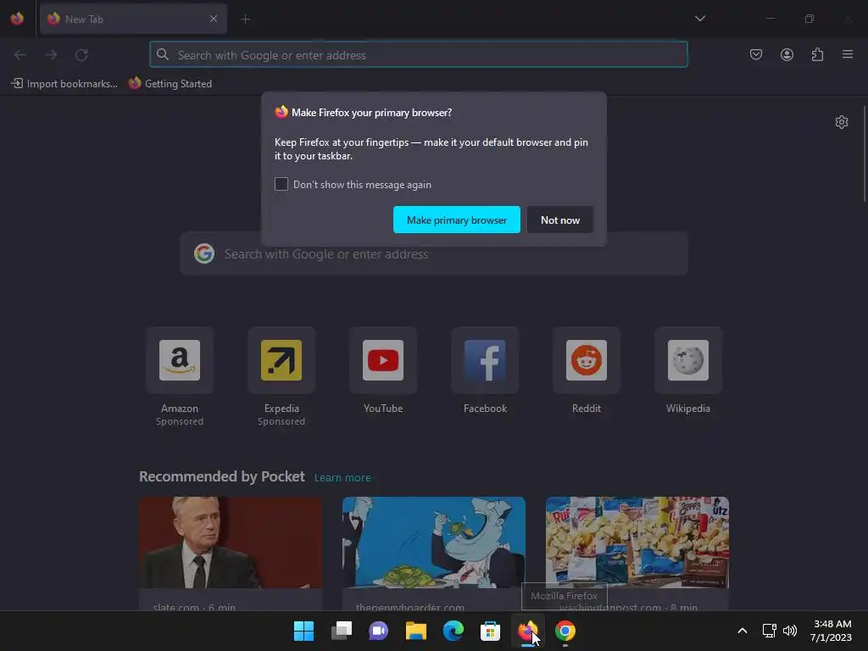Focus the top address bar field
This screenshot has width=868, height=651.
pyautogui.click(x=419, y=55)
